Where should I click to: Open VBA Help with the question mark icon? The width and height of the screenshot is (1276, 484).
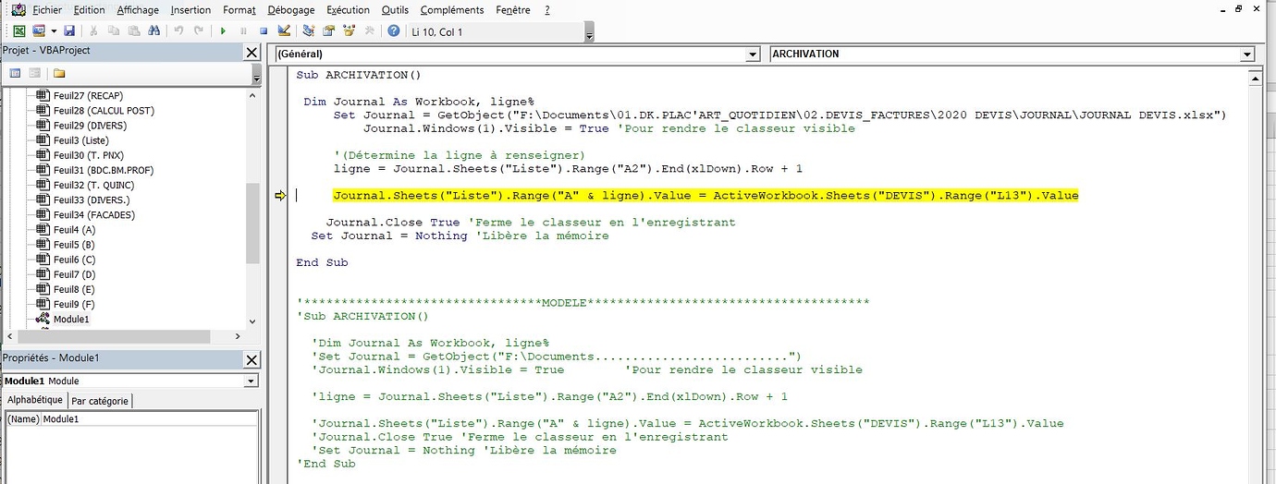point(394,31)
